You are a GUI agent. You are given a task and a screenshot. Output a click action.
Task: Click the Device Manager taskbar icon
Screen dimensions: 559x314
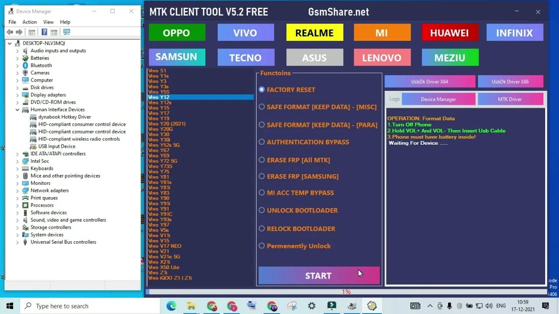pyautogui.click(x=352, y=306)
